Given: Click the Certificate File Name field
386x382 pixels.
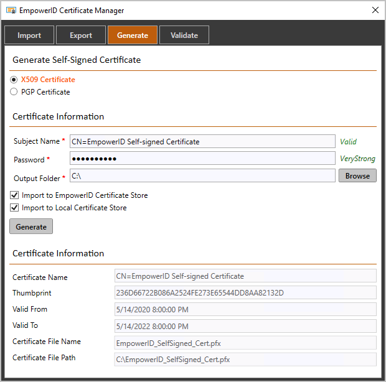Looking at the screenshot, I should [245, 343].
